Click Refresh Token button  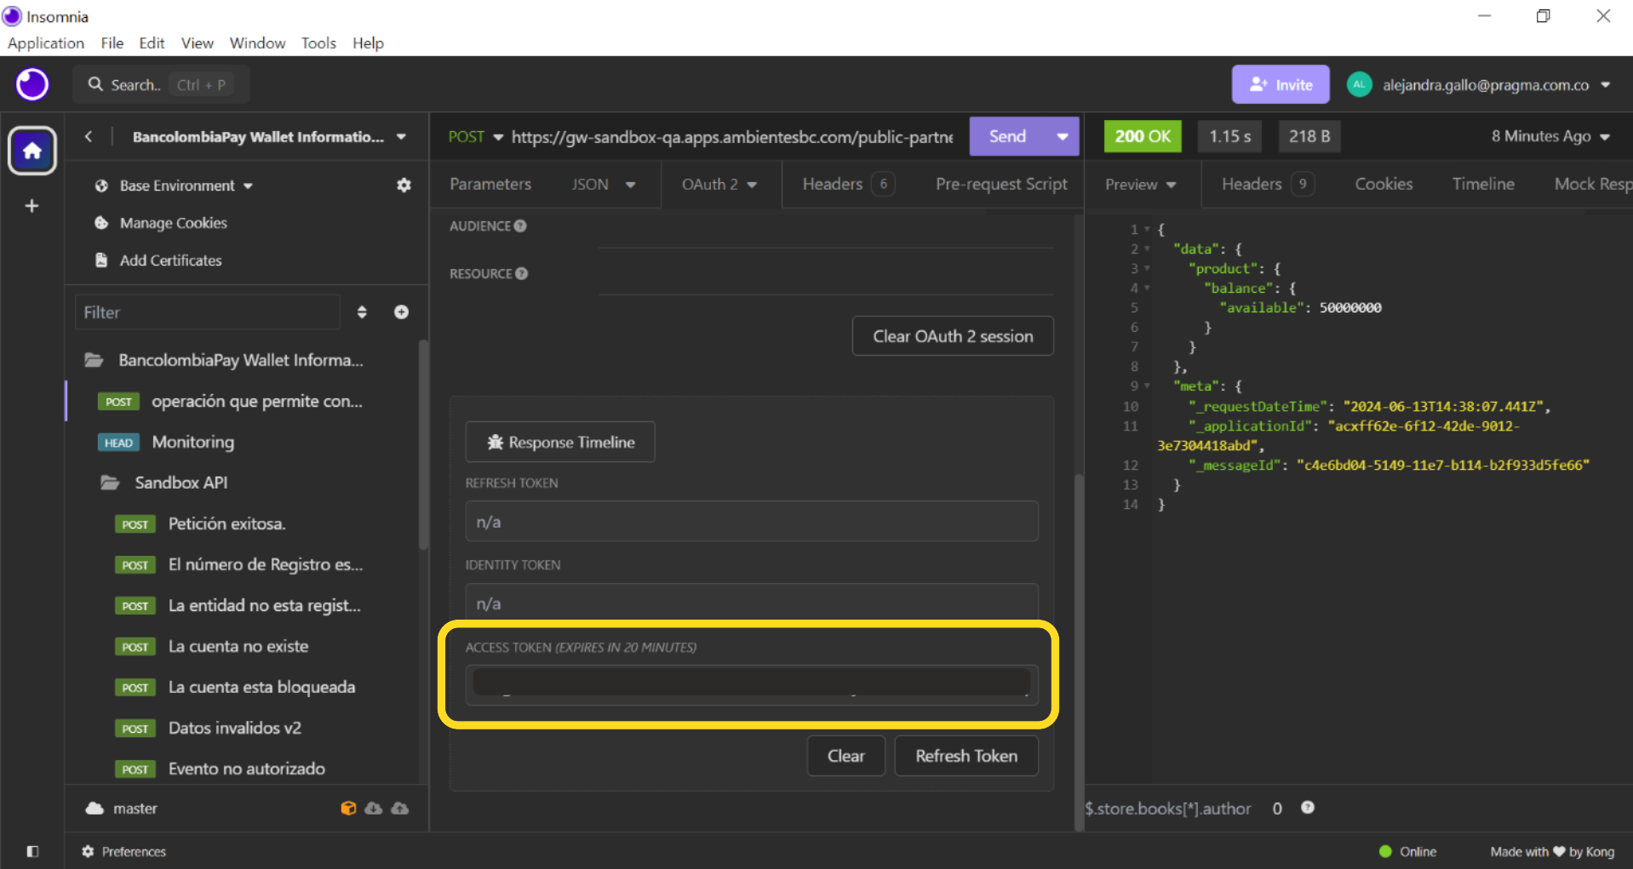tap(966, 756)
